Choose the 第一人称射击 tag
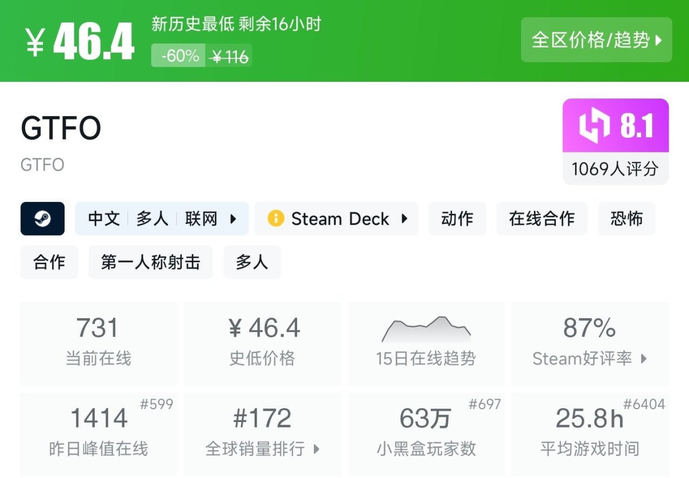Viewport: 689px width, 478px height. pyautogui.click(x=150, y=262)
